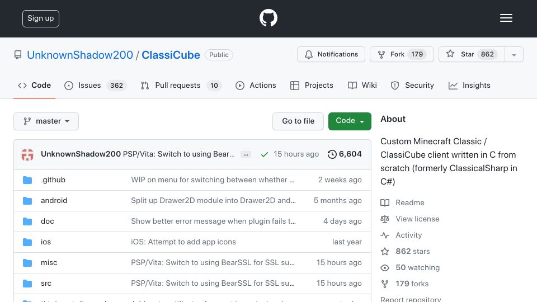Expand the commit message ellipsis button

246,154
